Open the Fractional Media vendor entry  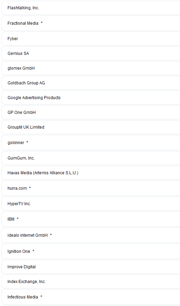(x=91, y=23)
